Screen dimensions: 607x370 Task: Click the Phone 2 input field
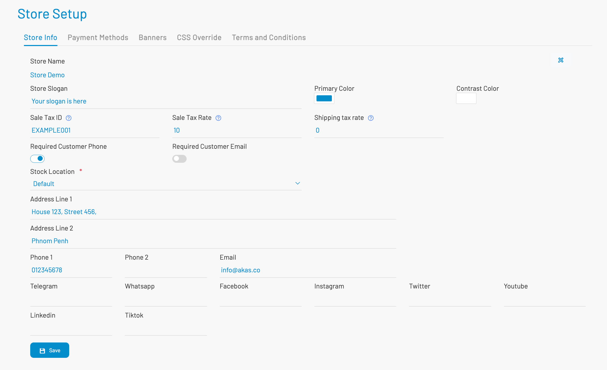(x=166, y=270)
